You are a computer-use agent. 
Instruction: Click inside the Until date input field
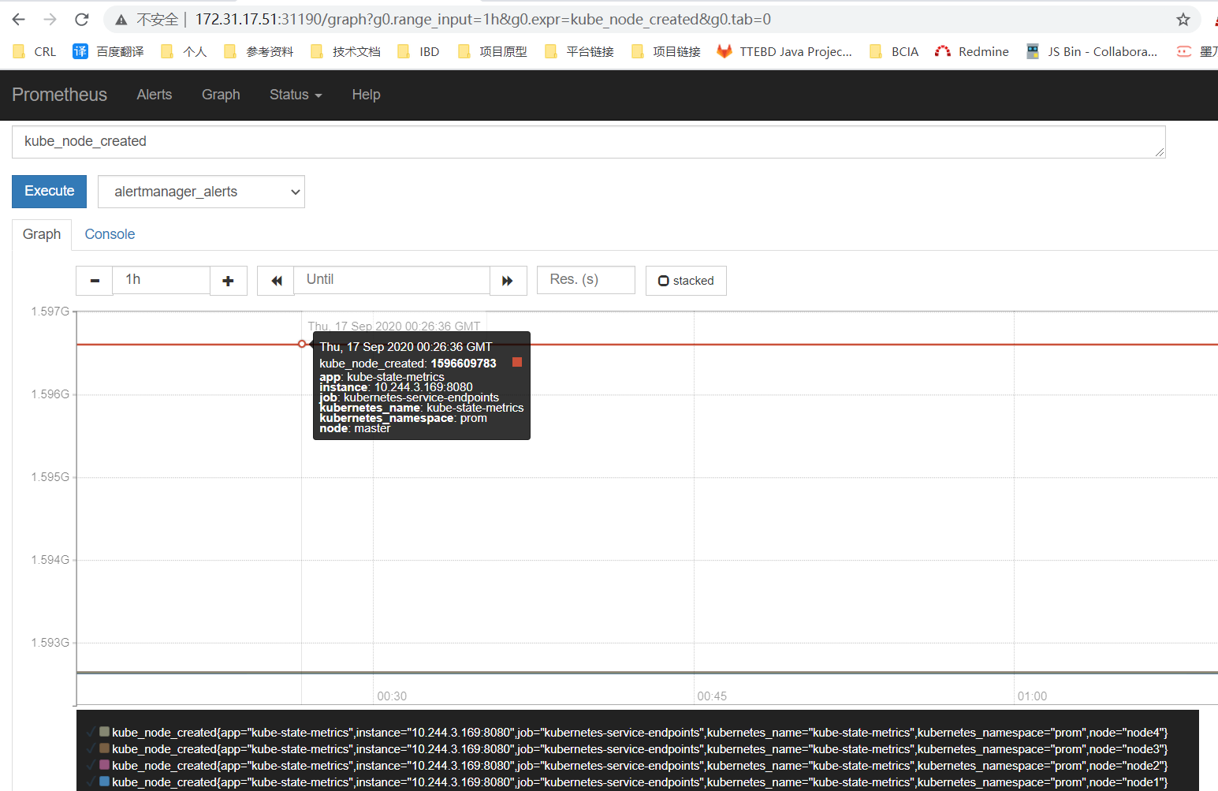[x=392, y=280]
